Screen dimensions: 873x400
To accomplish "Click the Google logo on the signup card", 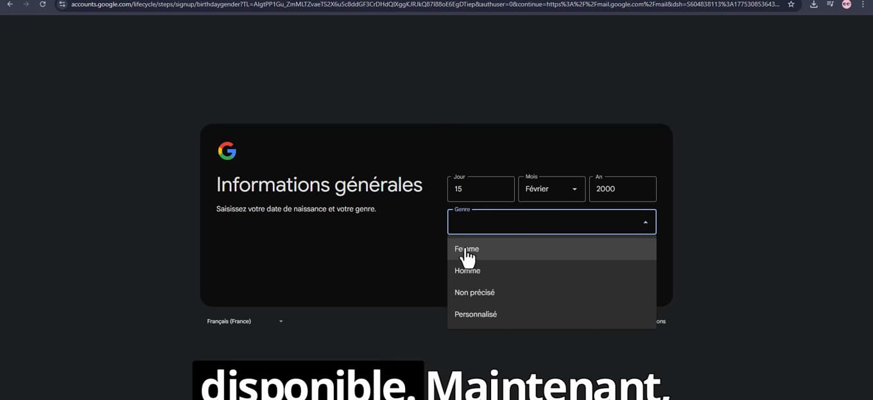I will [x=227, y=151].
